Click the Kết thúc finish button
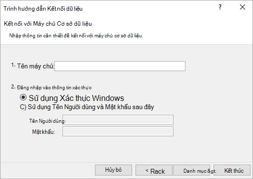 click(232, 170)
